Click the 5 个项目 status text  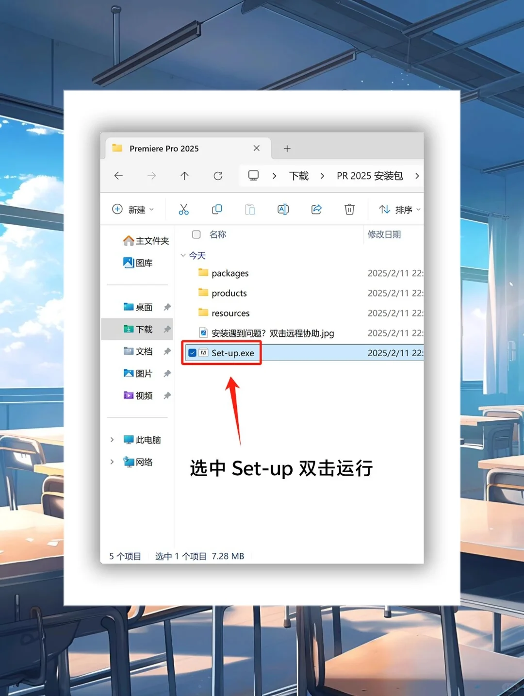125,556
